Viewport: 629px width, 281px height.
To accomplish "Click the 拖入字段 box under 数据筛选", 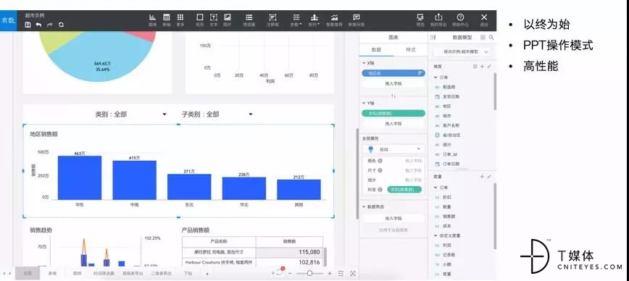I will pyautogui.click(x=393, y=219).
